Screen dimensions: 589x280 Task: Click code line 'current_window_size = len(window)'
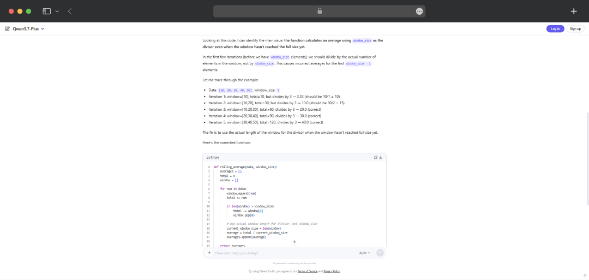pyautogui.click(x=254, y=229)
